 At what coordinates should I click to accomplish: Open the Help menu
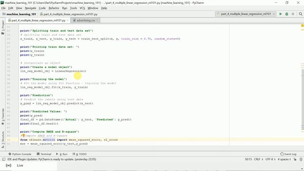pos(104,8)
